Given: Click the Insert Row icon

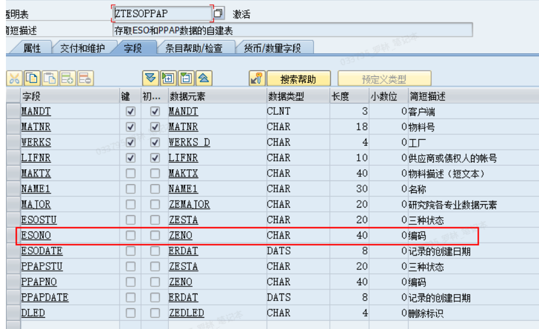Looking at the screenshot, I should pyautogui.click(x=68, y=79).
